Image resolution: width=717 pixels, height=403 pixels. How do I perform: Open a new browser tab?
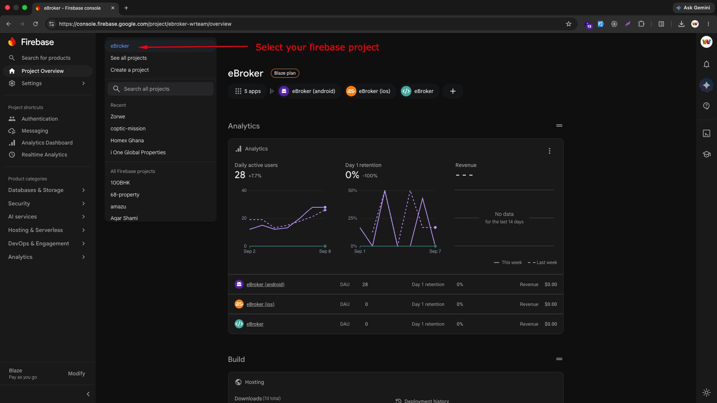(x=126, y=8)
